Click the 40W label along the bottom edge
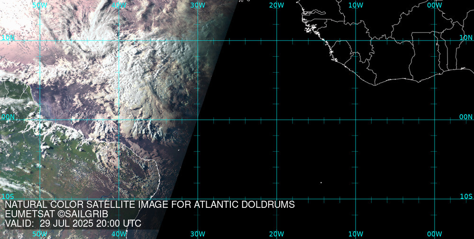 [x=119, y=234]
